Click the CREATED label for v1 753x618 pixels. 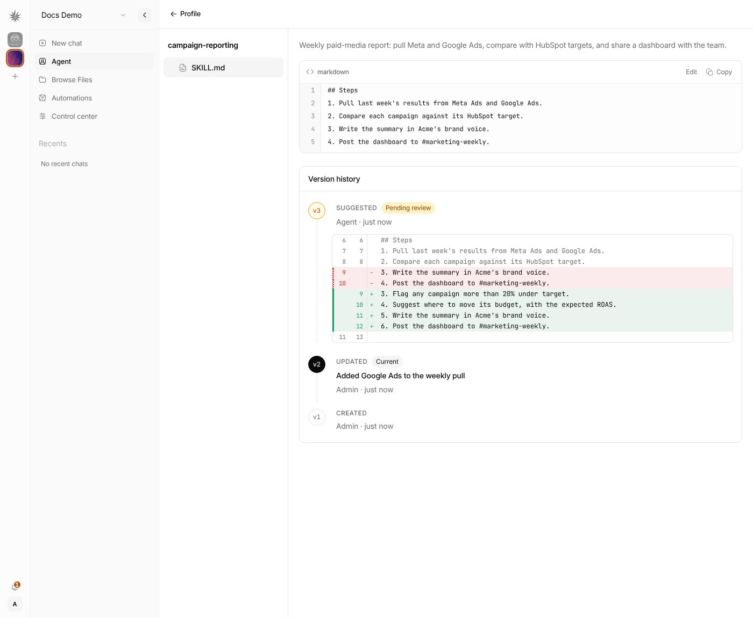point(351,413)
